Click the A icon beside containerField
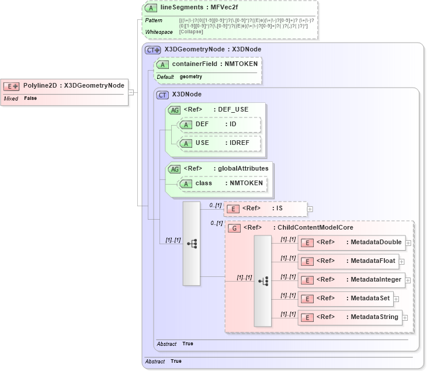This screenshot has width=427, height=371. 162,64
